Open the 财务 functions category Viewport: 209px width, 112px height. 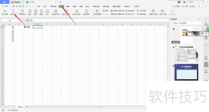click(x=36, y=12)
